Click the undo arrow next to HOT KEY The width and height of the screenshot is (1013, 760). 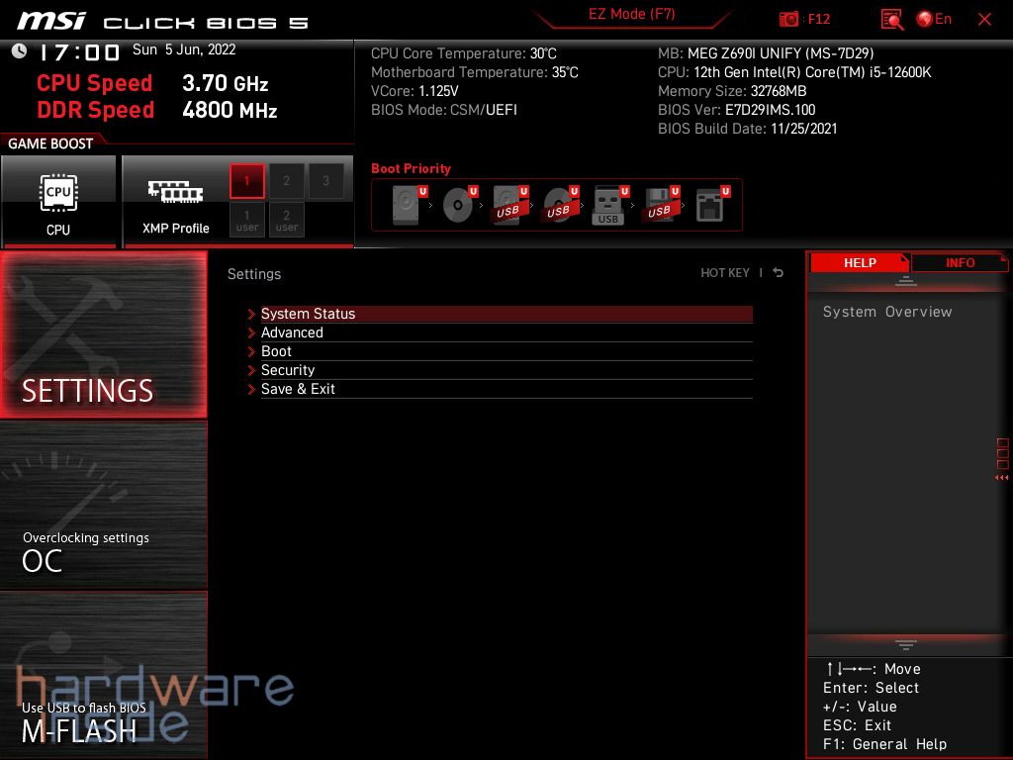pyautogui.click(x=778, y=272)
